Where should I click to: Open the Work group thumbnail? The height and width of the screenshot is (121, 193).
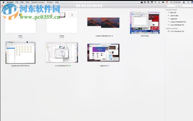tap(20, 22)
